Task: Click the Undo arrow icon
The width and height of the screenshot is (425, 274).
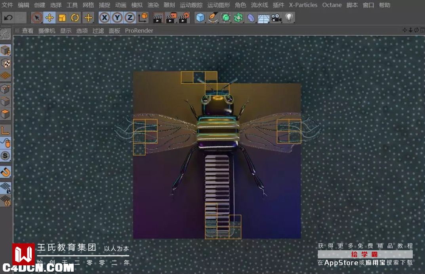Action: (8, 18)
